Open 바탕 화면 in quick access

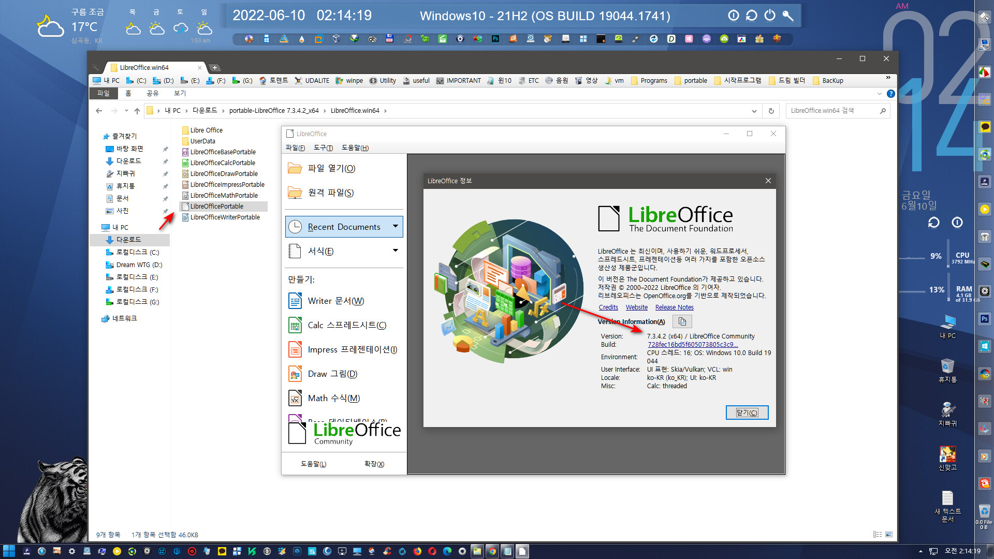pos(125,149)
